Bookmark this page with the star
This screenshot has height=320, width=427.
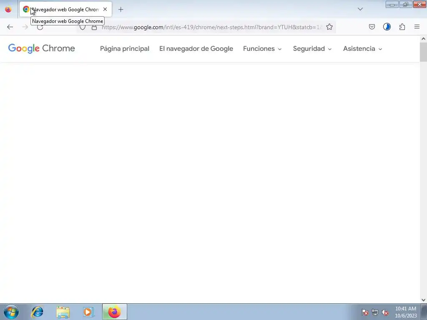(x=329, y=27)
